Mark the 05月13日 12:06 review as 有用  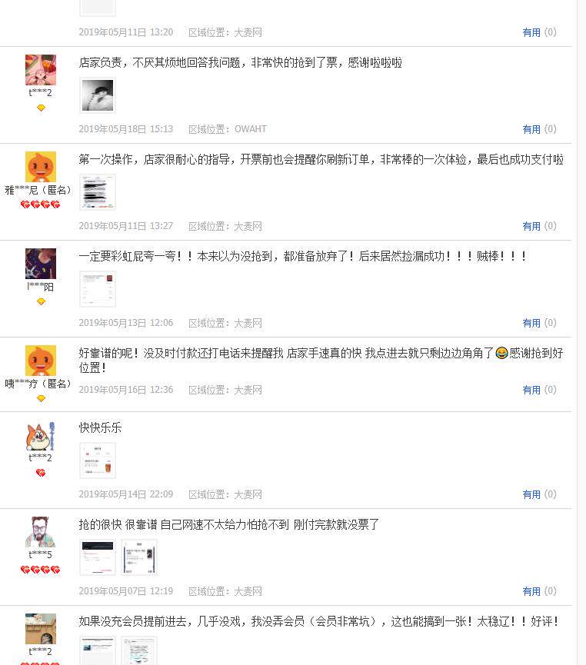click(531, 323)
